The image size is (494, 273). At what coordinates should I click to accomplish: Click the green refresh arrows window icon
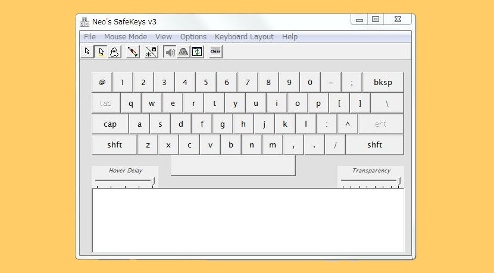click(x=197, y=52)
